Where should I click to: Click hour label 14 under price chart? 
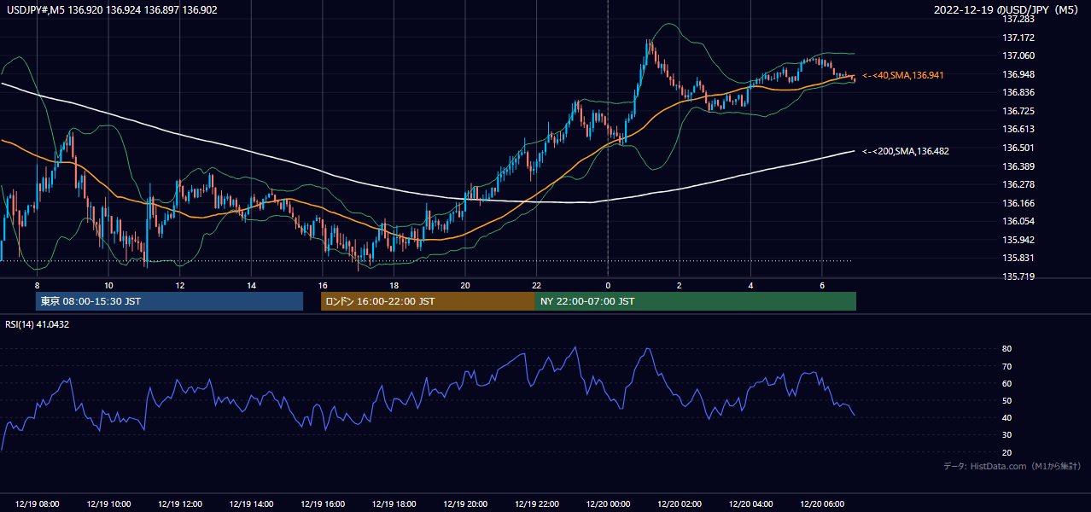(x=251, y=285)
